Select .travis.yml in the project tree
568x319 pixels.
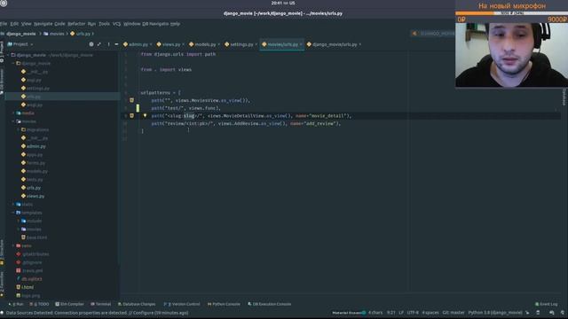click(x=29, y=271)
